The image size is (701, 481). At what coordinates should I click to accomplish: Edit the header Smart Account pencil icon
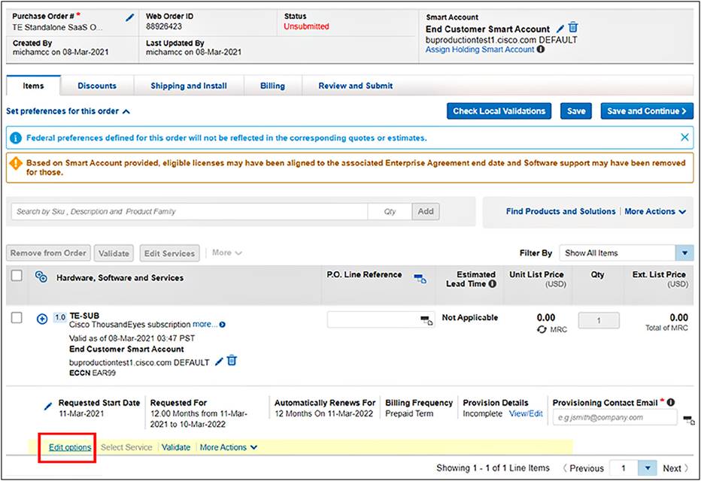(x=560, y=29)
